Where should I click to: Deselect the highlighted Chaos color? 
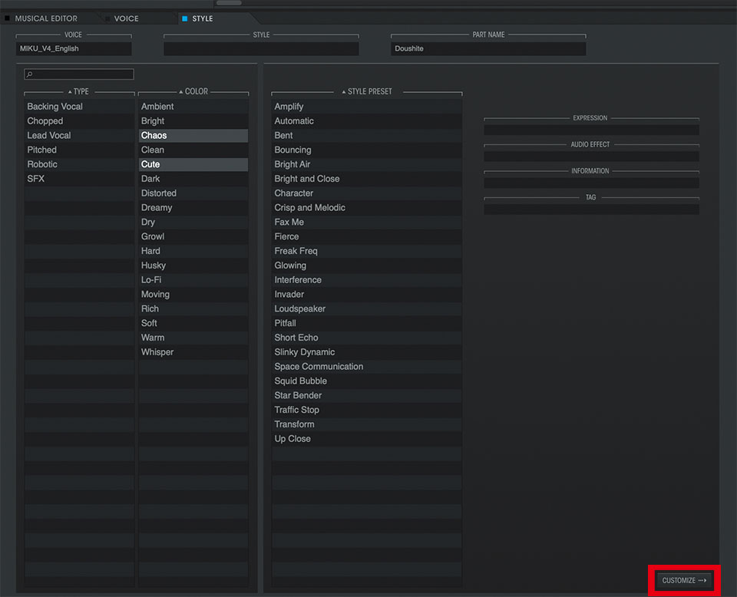tap(193, 136)
